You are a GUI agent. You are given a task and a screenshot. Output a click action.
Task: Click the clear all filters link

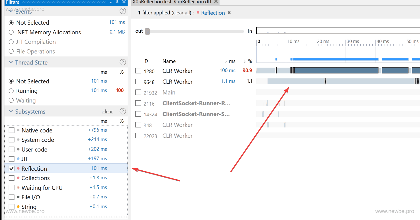pyautogui.click(x=182, y=13)
